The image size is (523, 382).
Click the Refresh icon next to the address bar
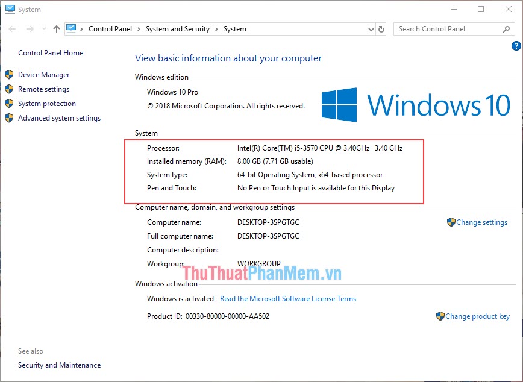click(382, 28)
